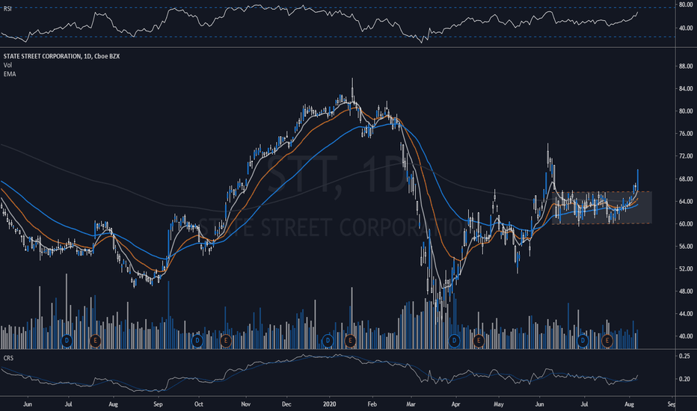Screen dimensions: 697x411
Task: Open the dividend marker at start of 2020
Action: tap(328, 342)
